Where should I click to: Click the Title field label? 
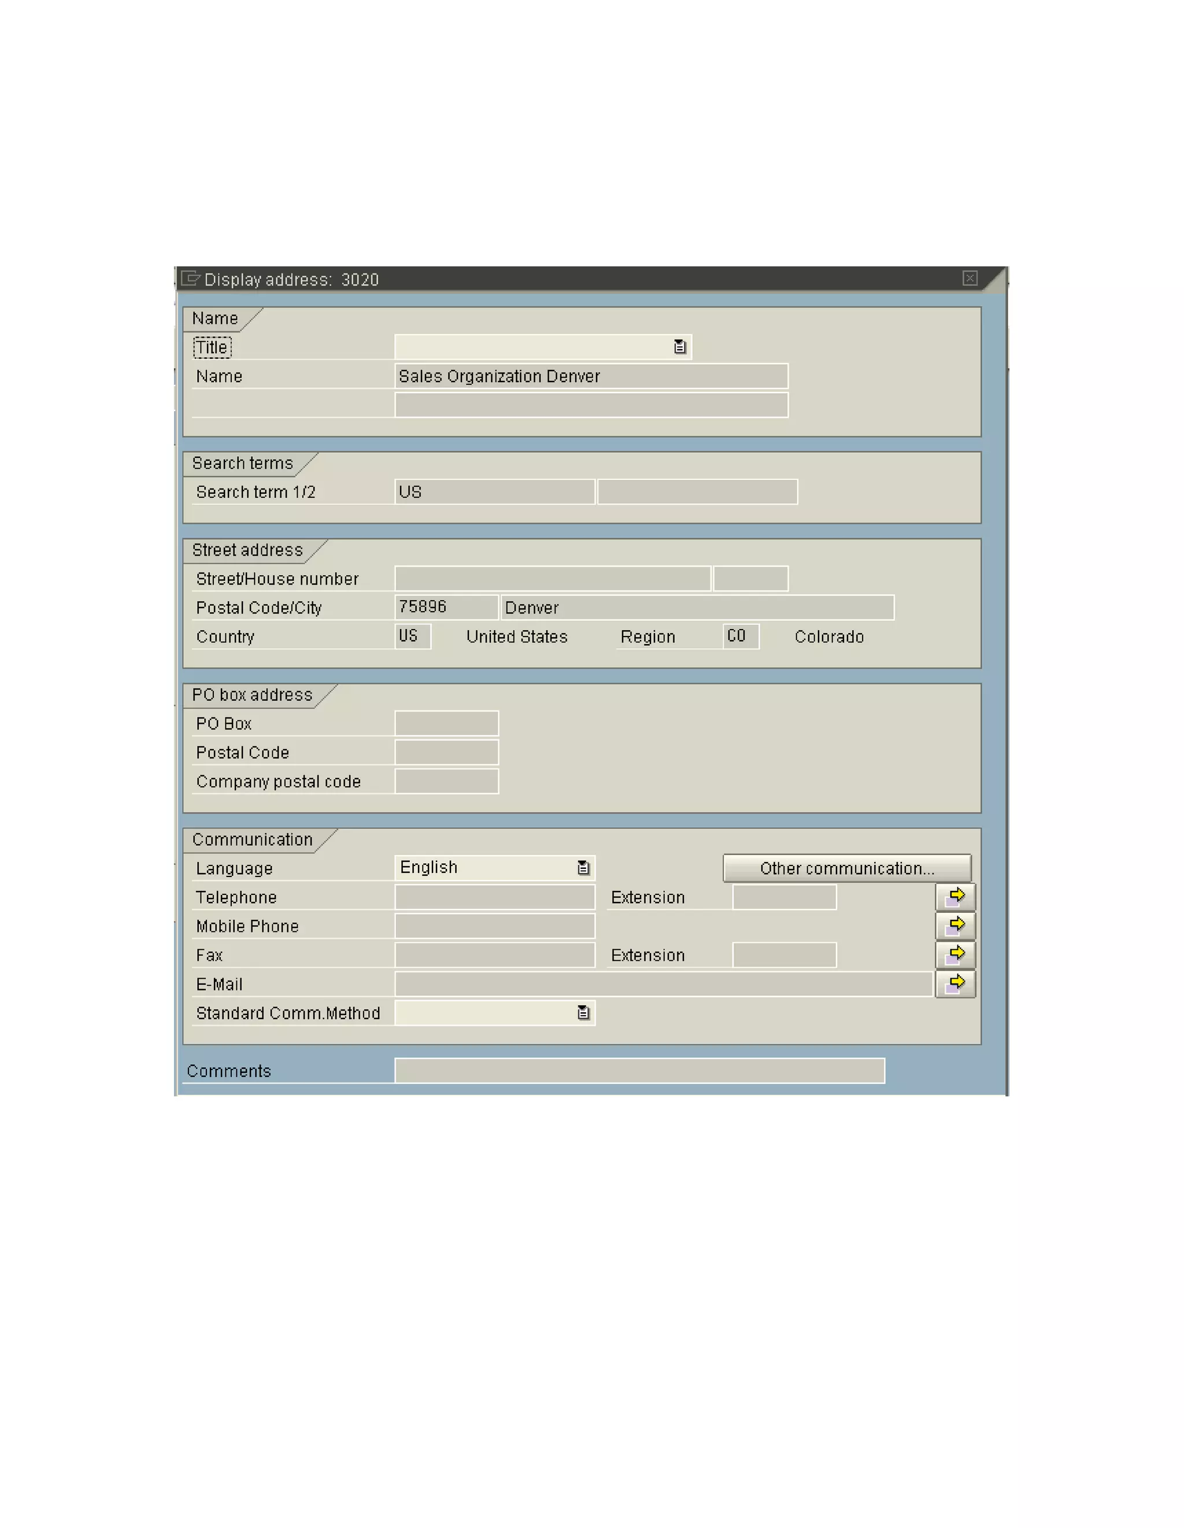212,347
